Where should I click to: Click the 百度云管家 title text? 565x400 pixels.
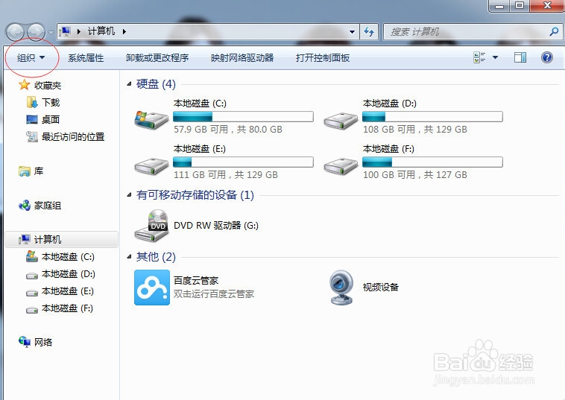[x=196, y=280]
